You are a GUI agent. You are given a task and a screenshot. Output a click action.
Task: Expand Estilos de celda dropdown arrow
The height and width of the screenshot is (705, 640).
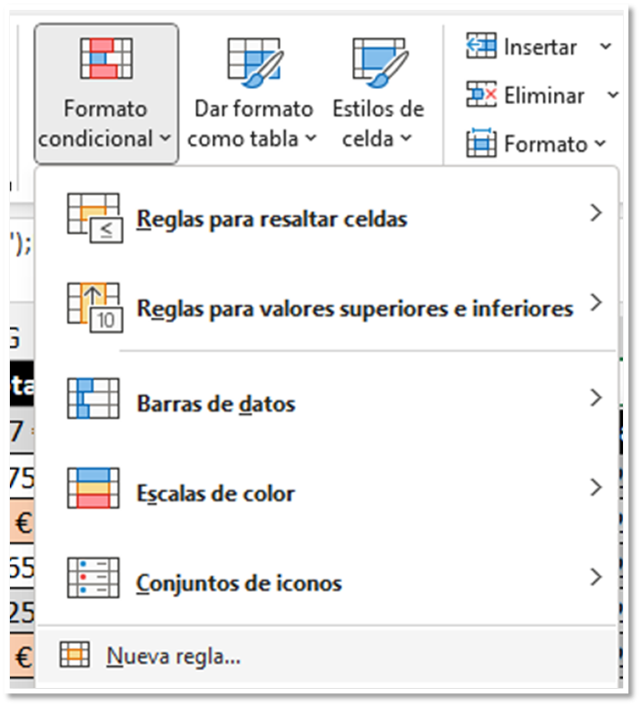(406, 138)
